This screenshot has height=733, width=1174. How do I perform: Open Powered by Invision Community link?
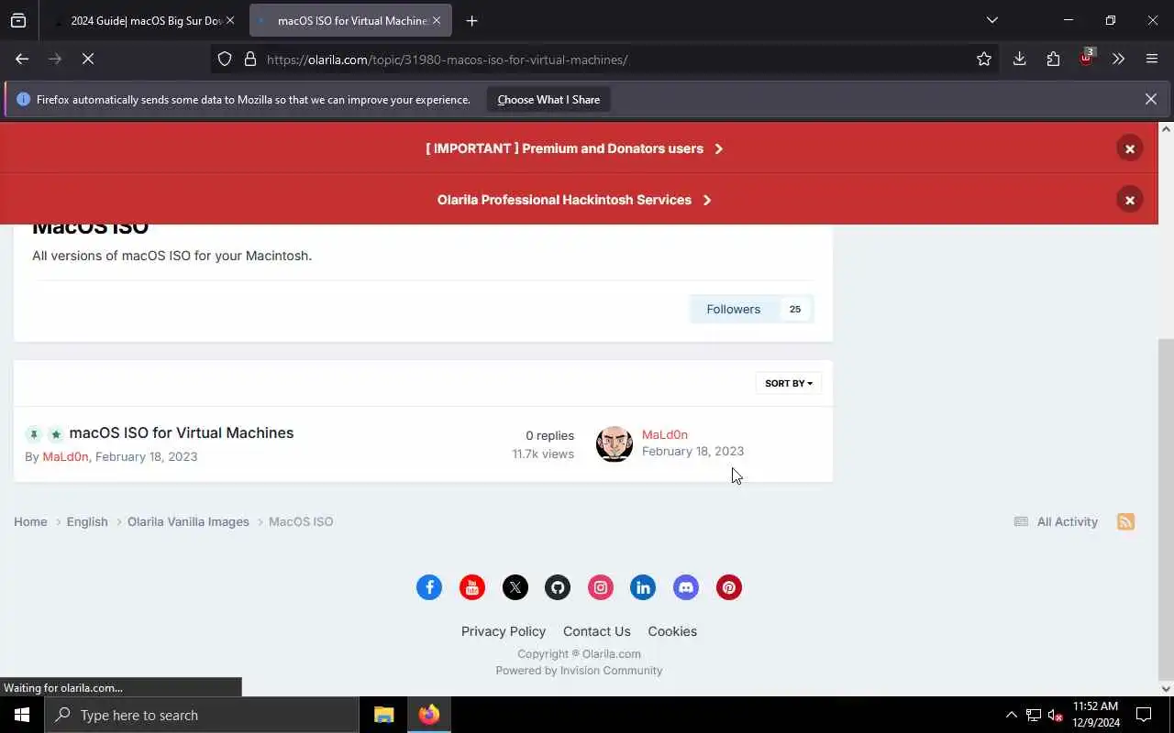tap(579, 671)
